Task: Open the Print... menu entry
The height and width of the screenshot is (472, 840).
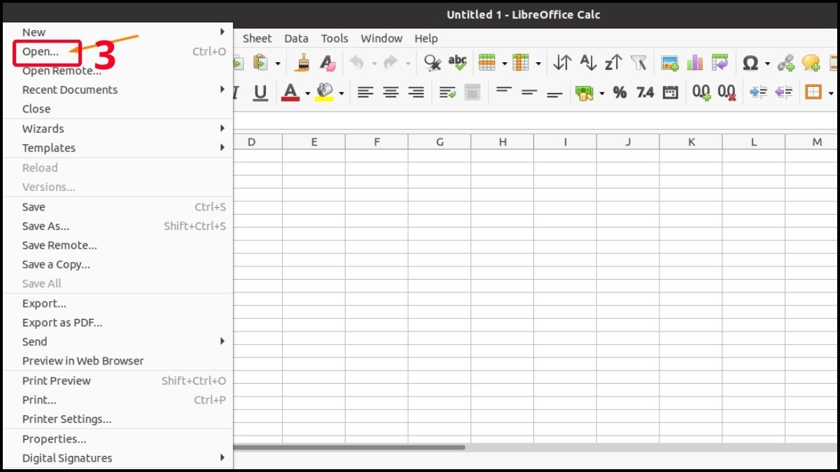Action: pos(118,400)
